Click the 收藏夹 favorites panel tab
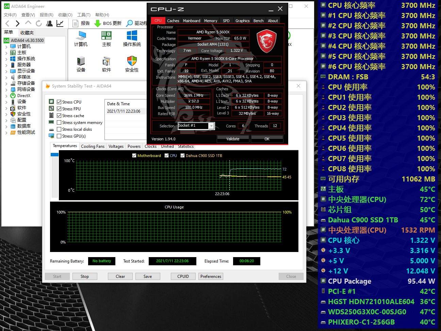The height and width of the screenshot is (331, 441). pyautogui.click(x=27, y=33)
